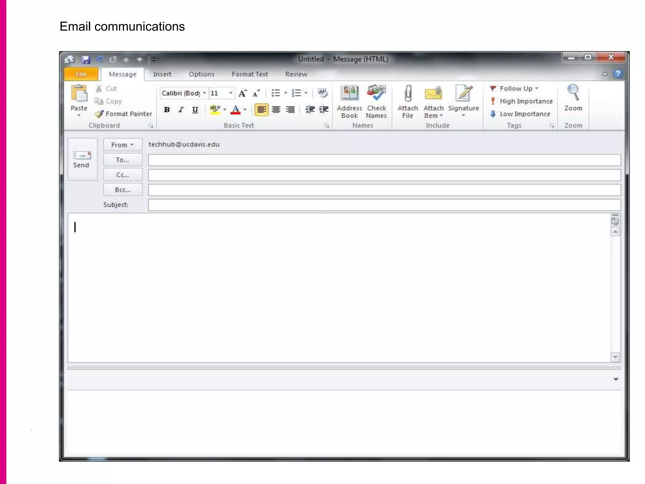Switch to the Review tab

coord(296,74)
